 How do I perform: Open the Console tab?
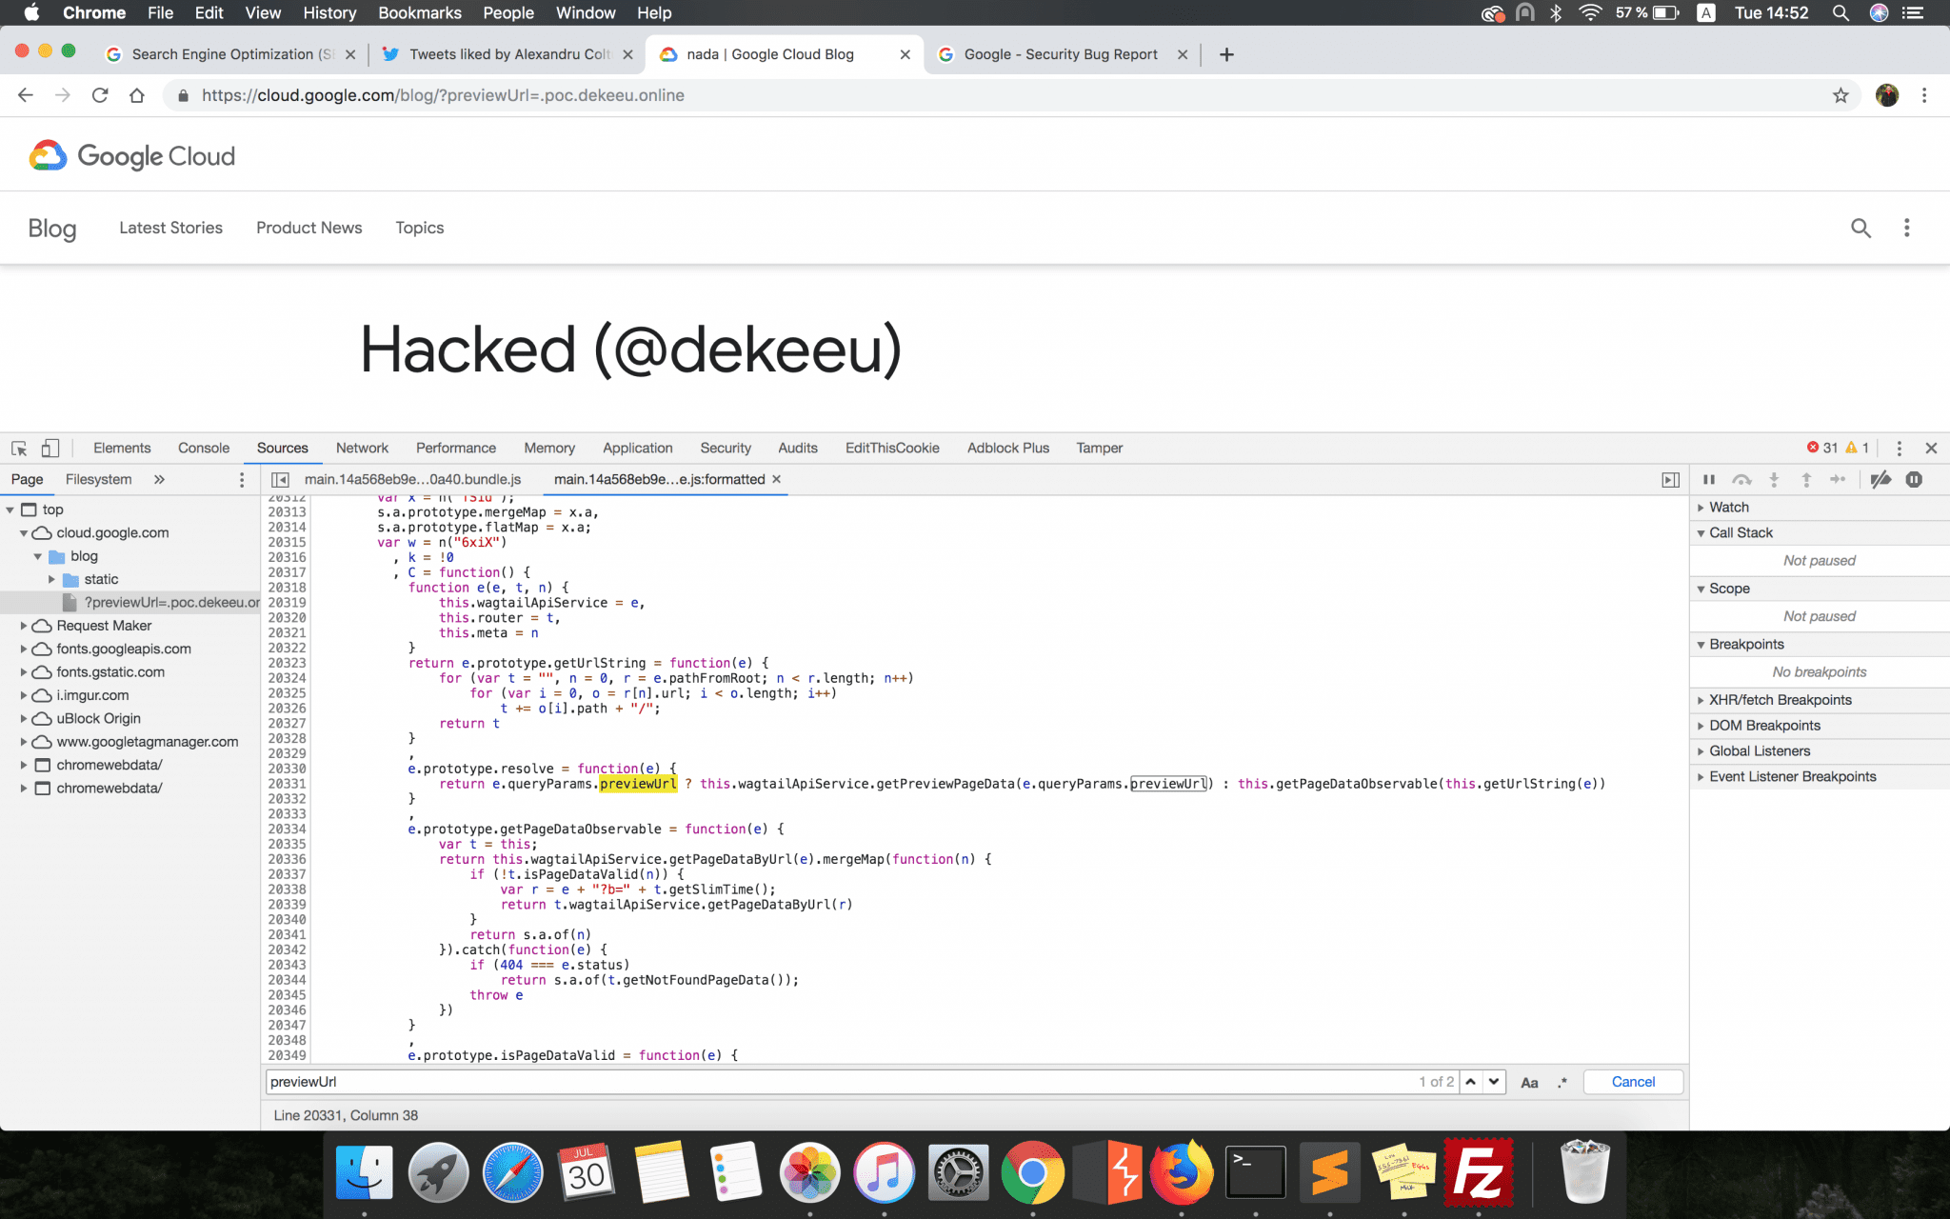(204, 449)
